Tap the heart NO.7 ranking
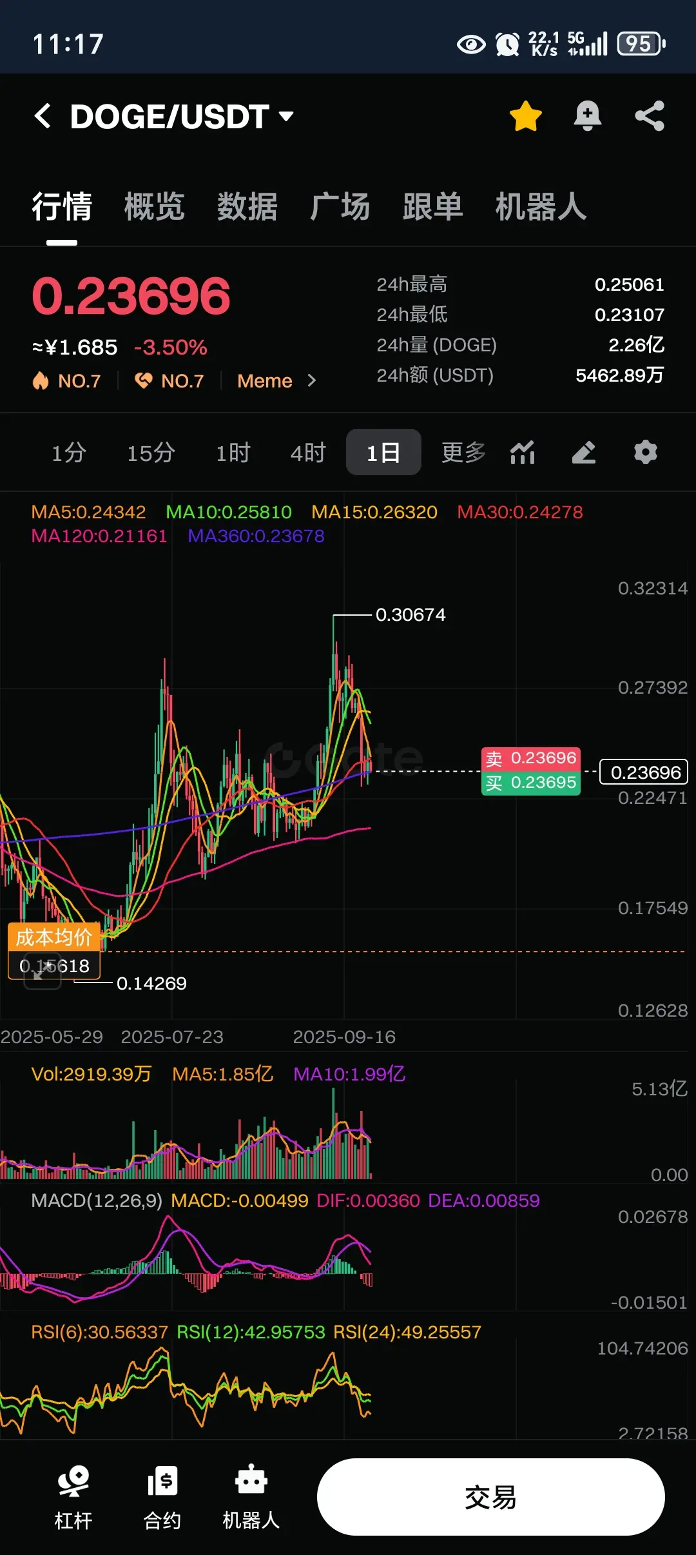696x1555 pixels. pyautogui.click(x=169, y=381)
